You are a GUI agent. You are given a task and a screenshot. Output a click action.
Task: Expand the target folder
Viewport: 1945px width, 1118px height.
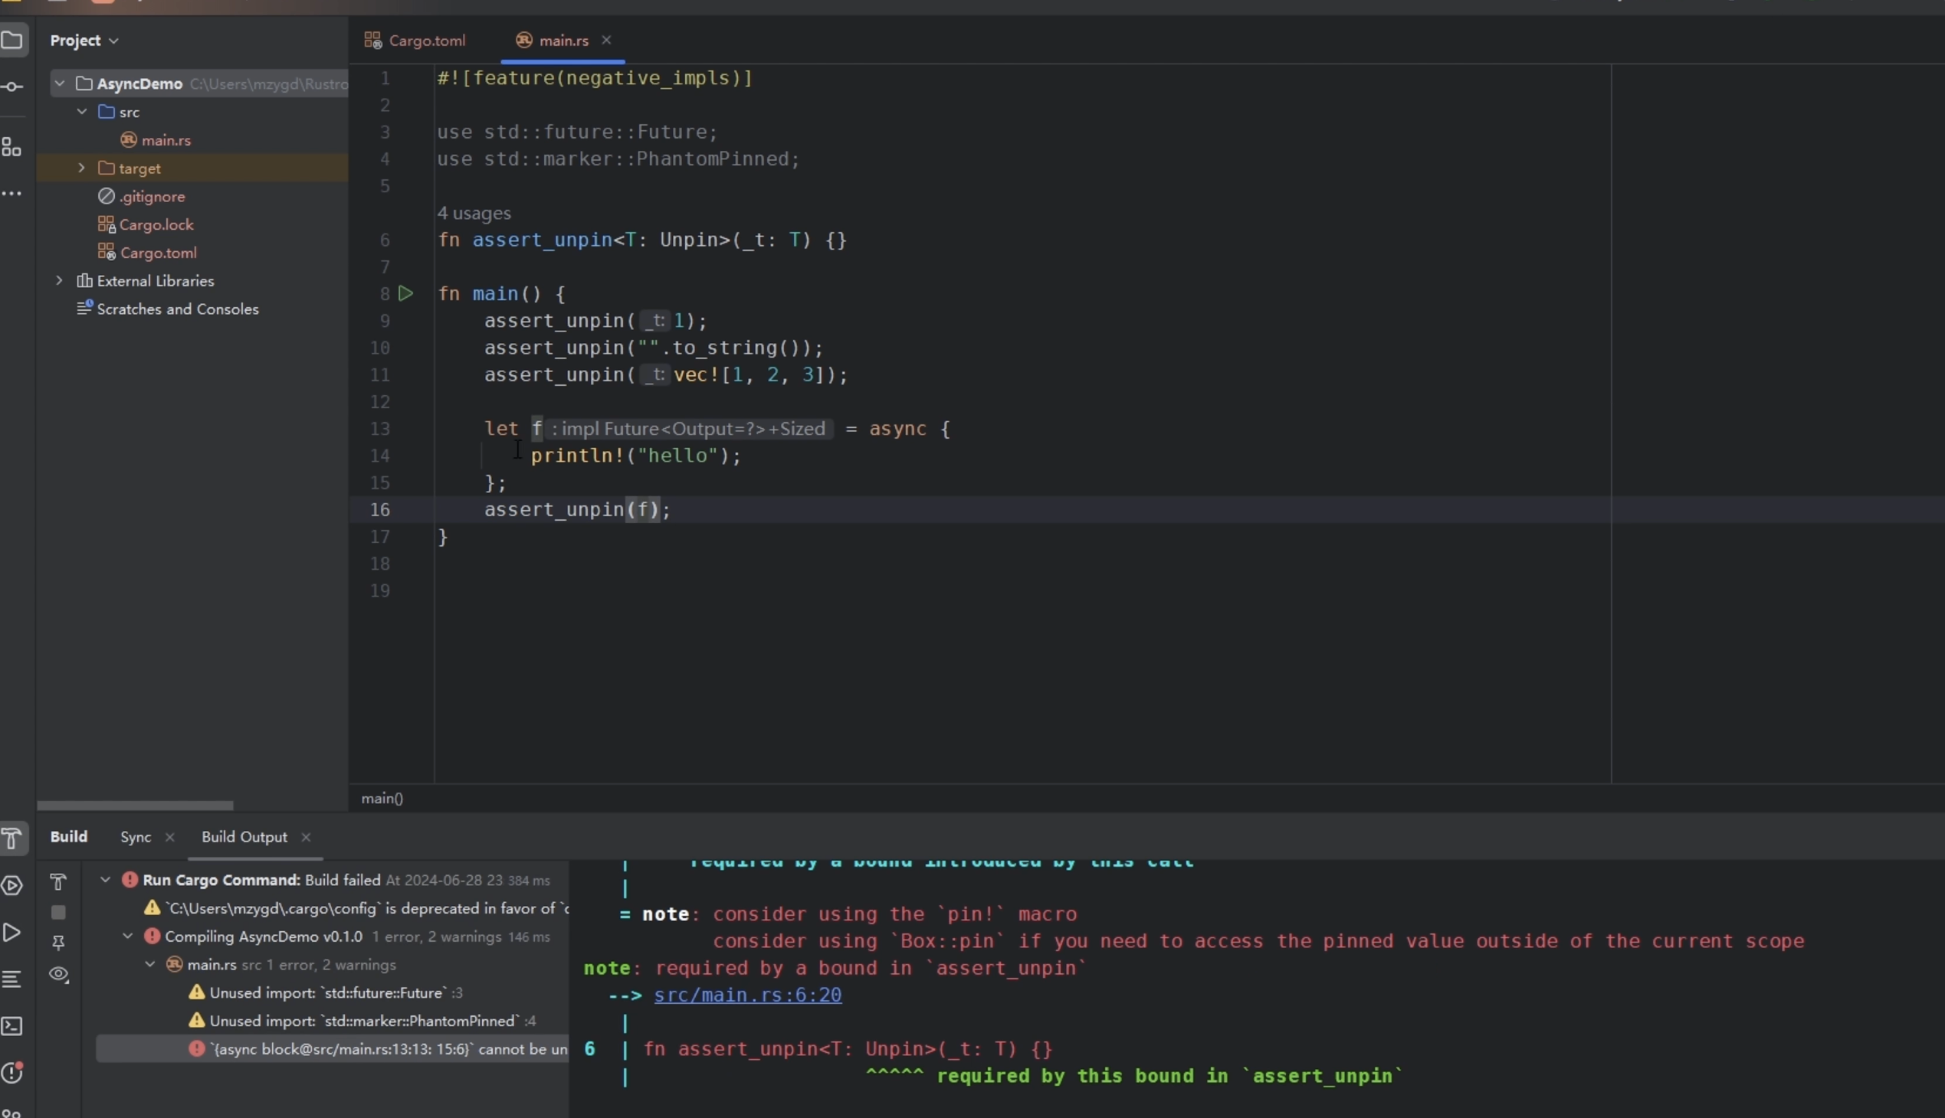tap(81, 168)
